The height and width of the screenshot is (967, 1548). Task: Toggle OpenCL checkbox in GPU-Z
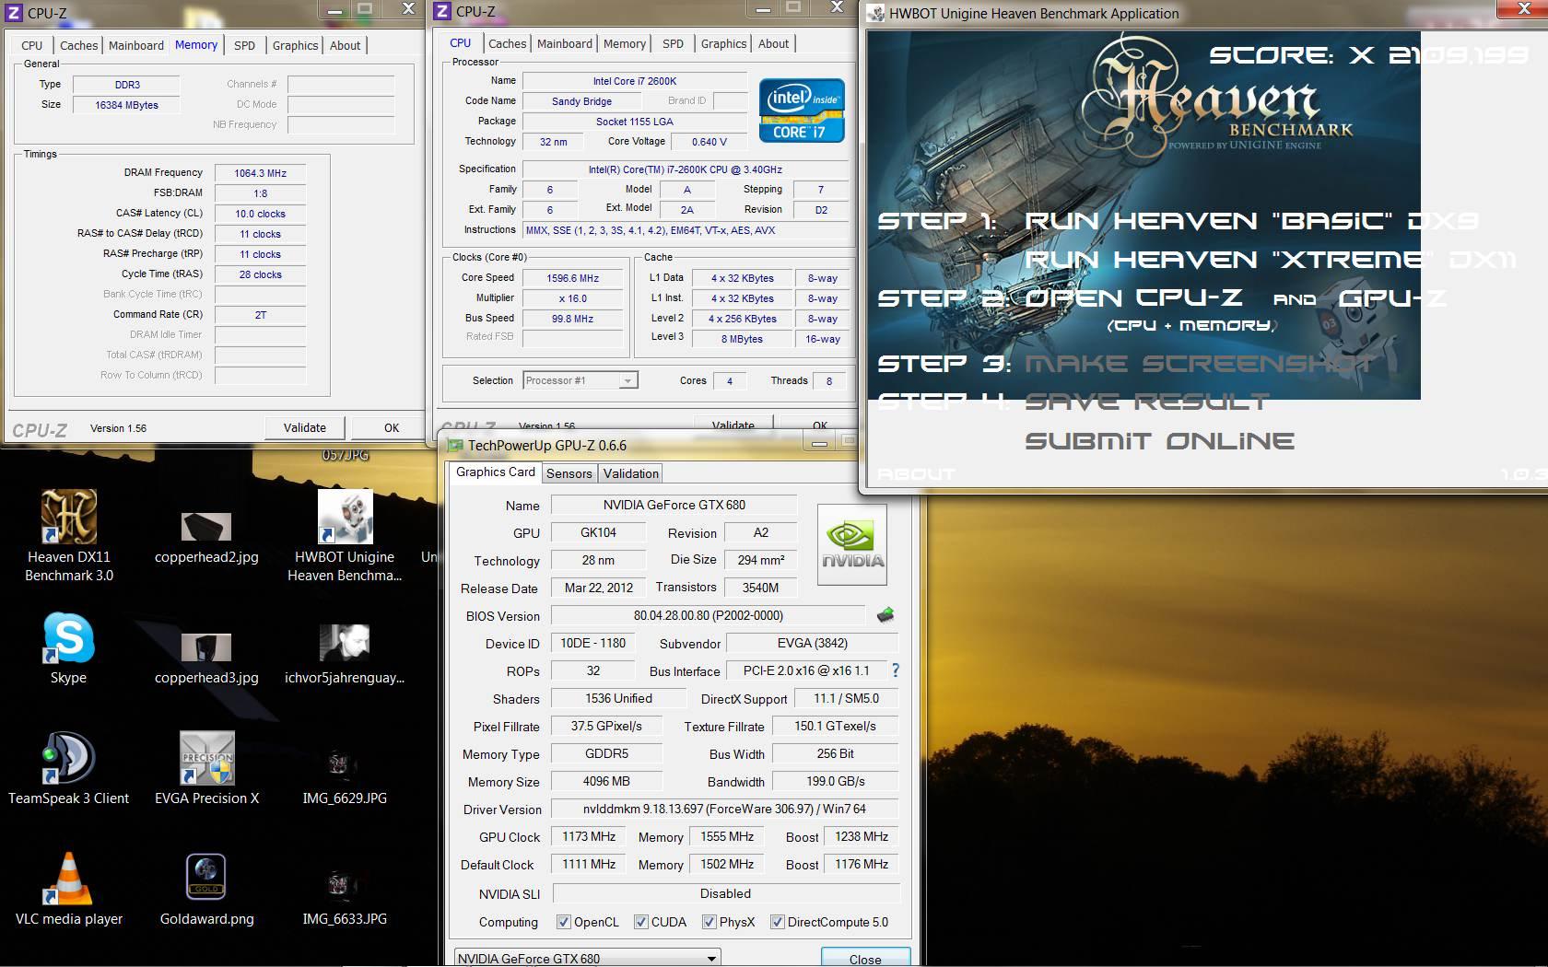[x=563, y=922]
